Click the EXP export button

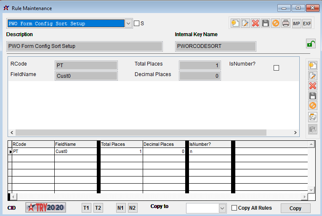[307, 24]
